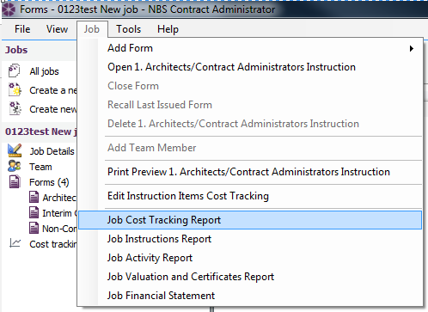Viewport: 428px width, 312px height.
Task: Open 1. Architects/Contract Administrators Instruction
Action: (250, 67)
